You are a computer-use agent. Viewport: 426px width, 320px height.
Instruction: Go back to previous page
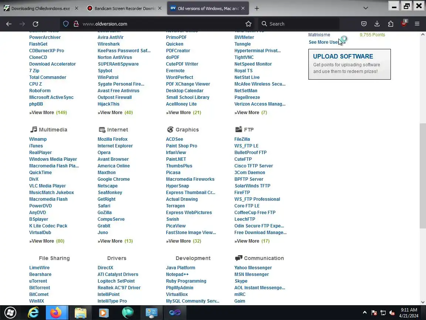(x=9, y=24)
